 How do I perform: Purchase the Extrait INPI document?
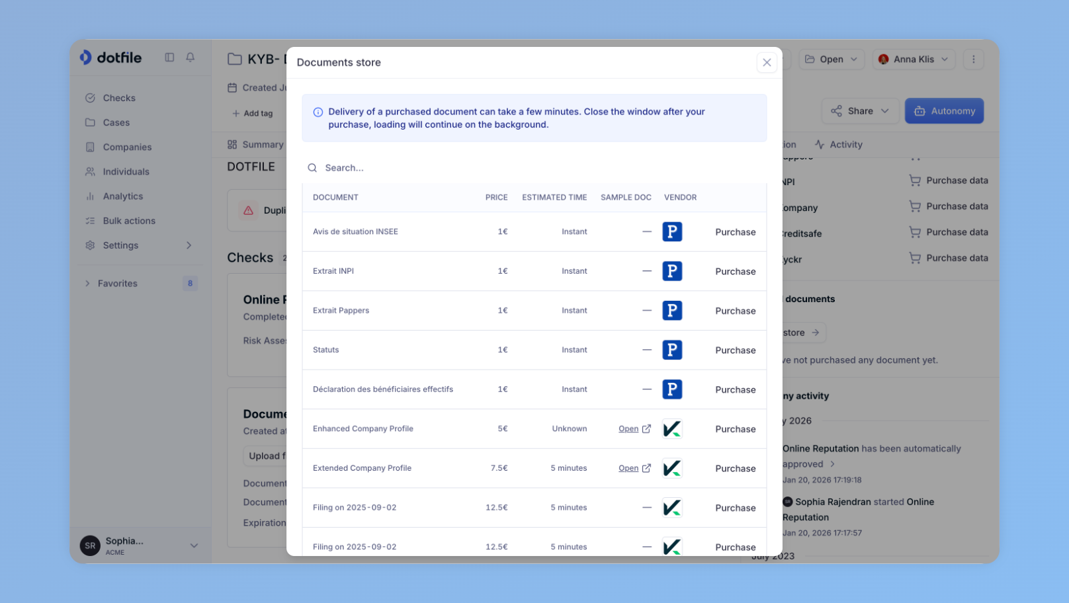(x=735, y=271)
